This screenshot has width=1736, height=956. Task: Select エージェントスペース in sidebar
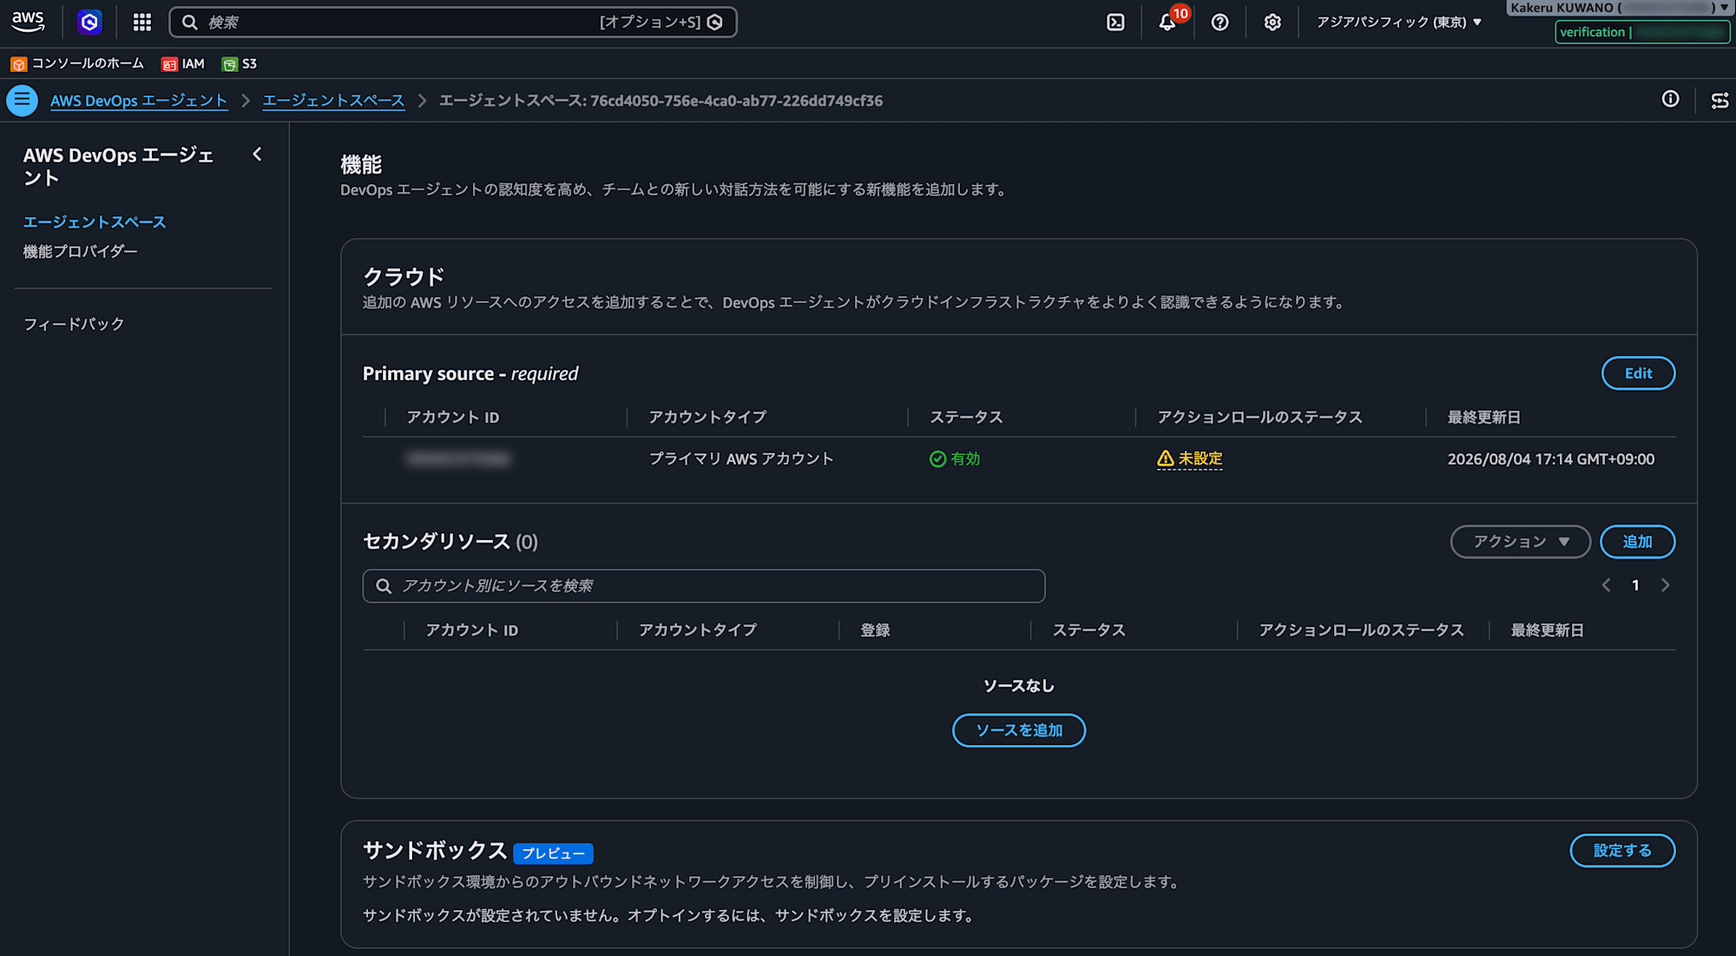click(x=95, y=222)
